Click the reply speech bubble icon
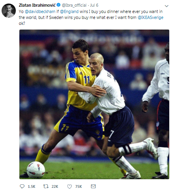Screen dimensions: 172x191 22,186
